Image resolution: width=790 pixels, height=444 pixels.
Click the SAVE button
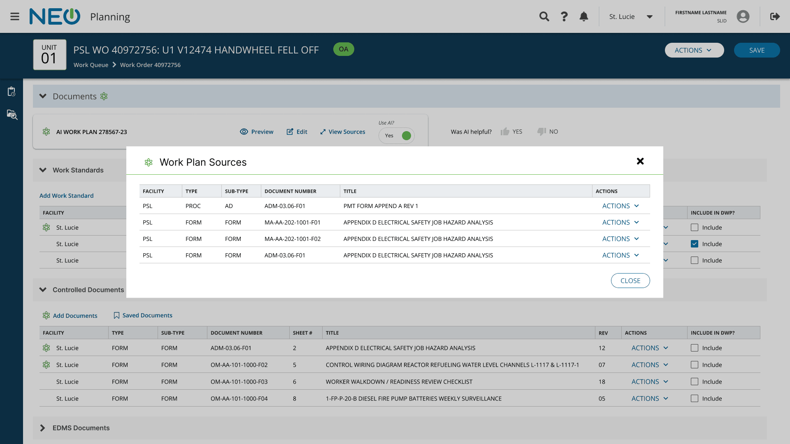click(x=756, y=50)
